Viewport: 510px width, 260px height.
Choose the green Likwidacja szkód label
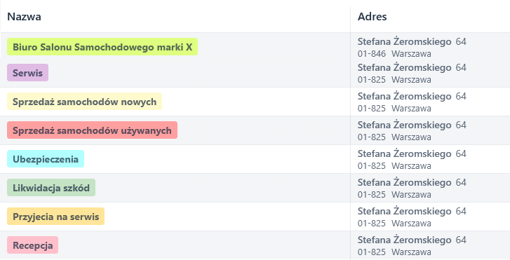[51, 188]
